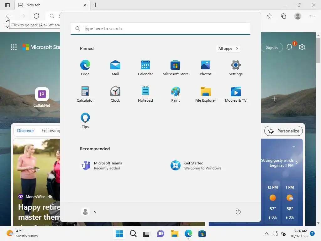Open Edge Collections button
This screenshot has height=241, width=321.
click(283, 16)
